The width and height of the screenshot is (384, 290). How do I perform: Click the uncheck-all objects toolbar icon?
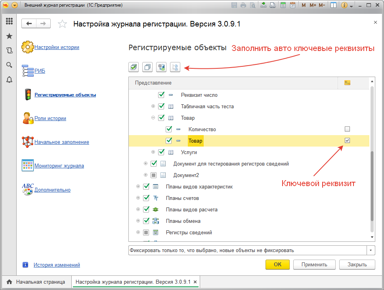tap(147, 68)
